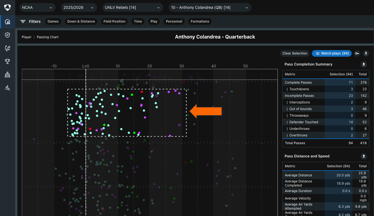Click the Overthrows row label

[x=298, y=135]
